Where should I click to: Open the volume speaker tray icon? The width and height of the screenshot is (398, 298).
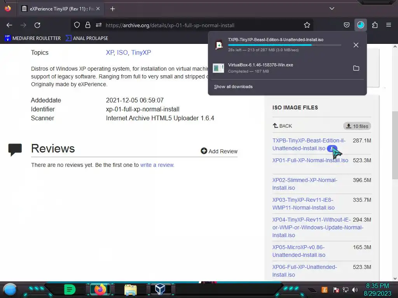pyautogui.click(x=355, y=289)
